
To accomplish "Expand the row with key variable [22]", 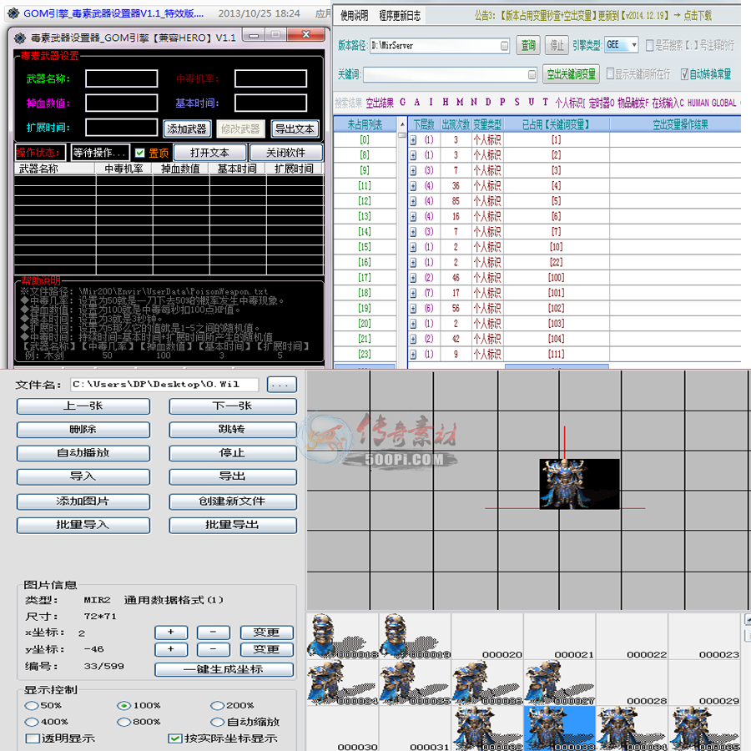I will pos(413,263).
